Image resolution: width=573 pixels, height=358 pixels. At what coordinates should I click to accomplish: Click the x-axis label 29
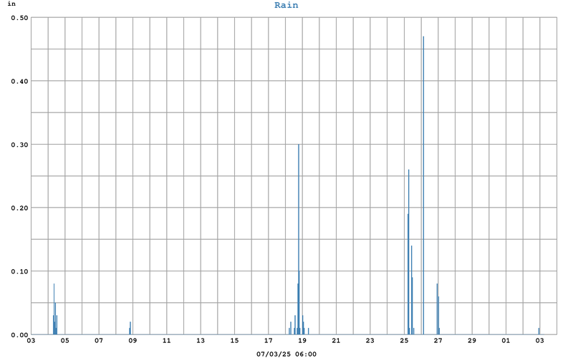coord(472,341)
